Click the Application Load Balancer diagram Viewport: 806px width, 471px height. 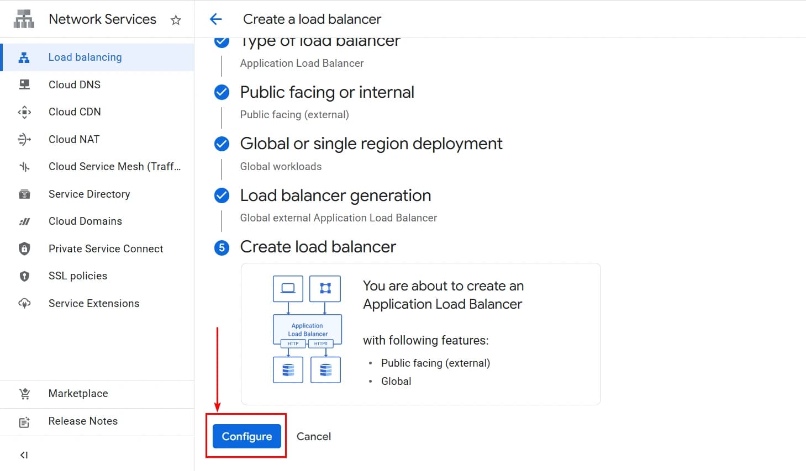pyautogui.click(x=307, y=330)
